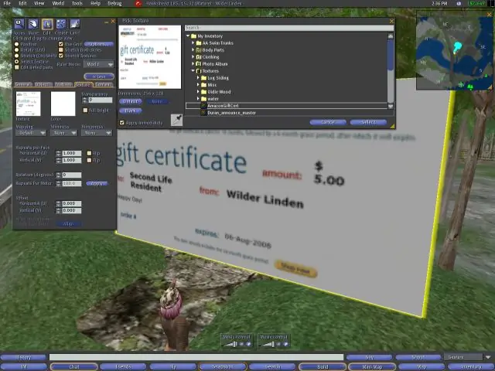This screenshot has height=371, width=495.
Task: Open the Gestures dropdown
Action: click(468, 357)
